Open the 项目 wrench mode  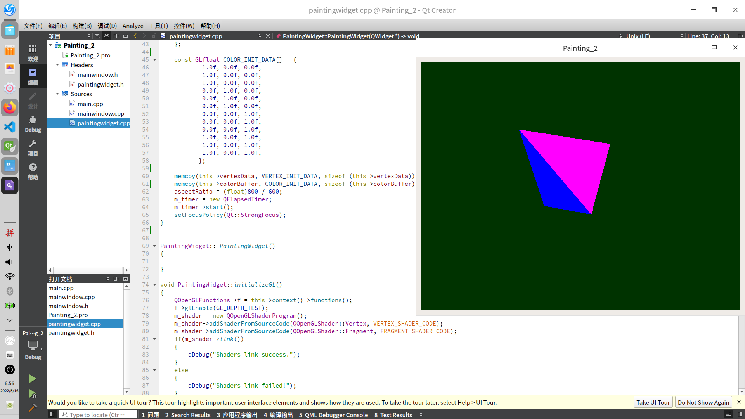coord(33,148)
